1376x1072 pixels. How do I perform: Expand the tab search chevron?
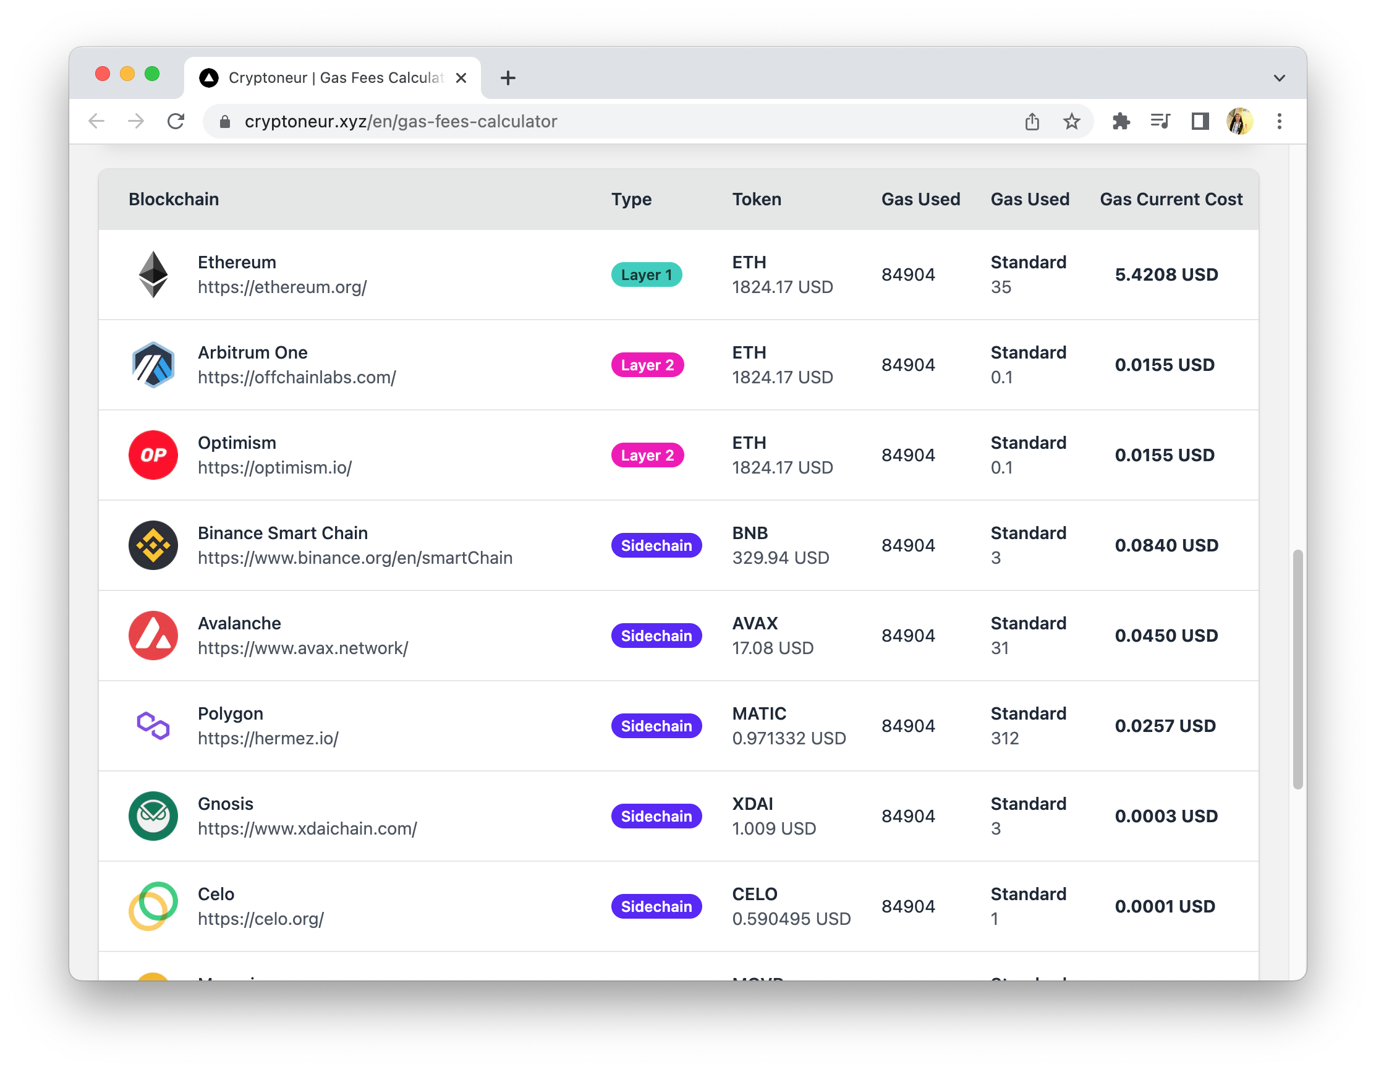(1279, 77)
